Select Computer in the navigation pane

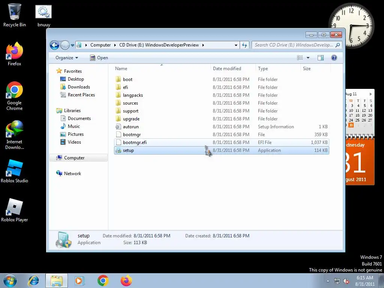point(78,158)
